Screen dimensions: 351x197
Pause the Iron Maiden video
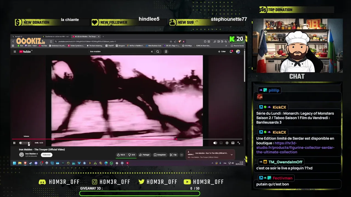[x=14, y=143]
